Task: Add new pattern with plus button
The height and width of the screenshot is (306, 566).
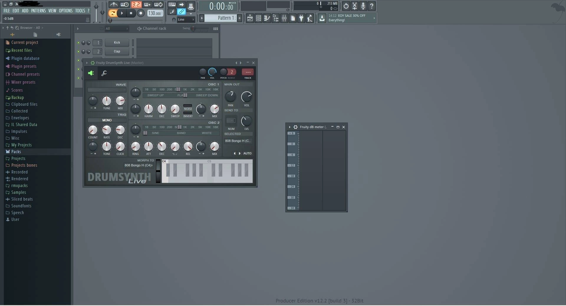Action: pos(239,18)
